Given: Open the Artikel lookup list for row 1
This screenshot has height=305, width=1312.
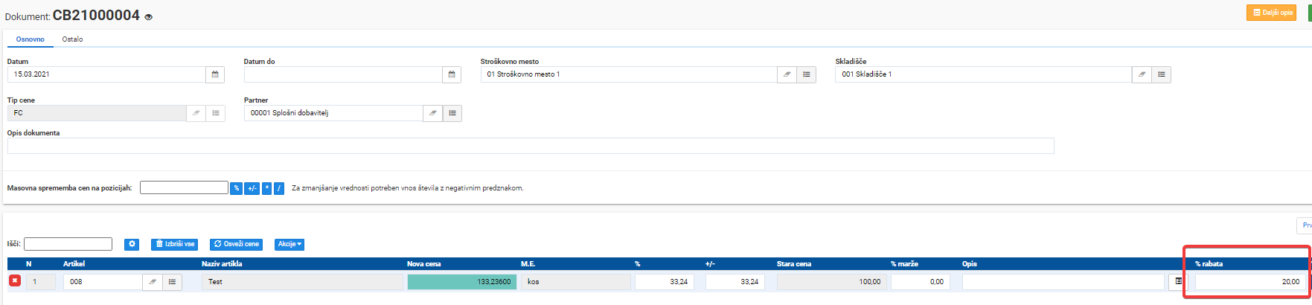Looking at the screenshot, I should click(x=172, y=282).
